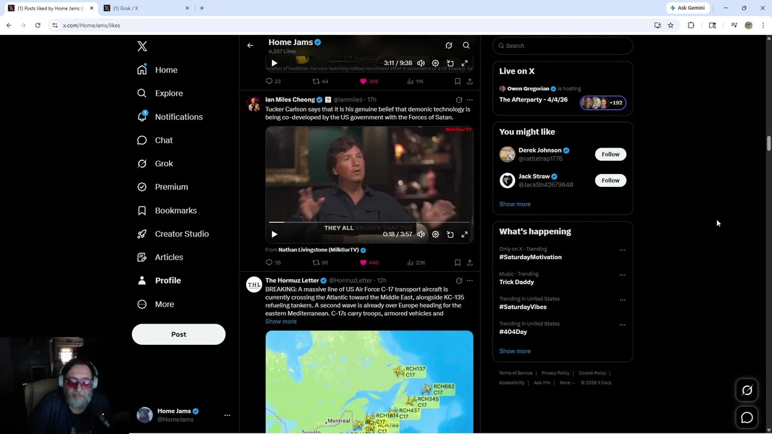Expand Hormuz Letter post with Show more
772x434 pixels.
pyautogui.click(x=281, y=321)
